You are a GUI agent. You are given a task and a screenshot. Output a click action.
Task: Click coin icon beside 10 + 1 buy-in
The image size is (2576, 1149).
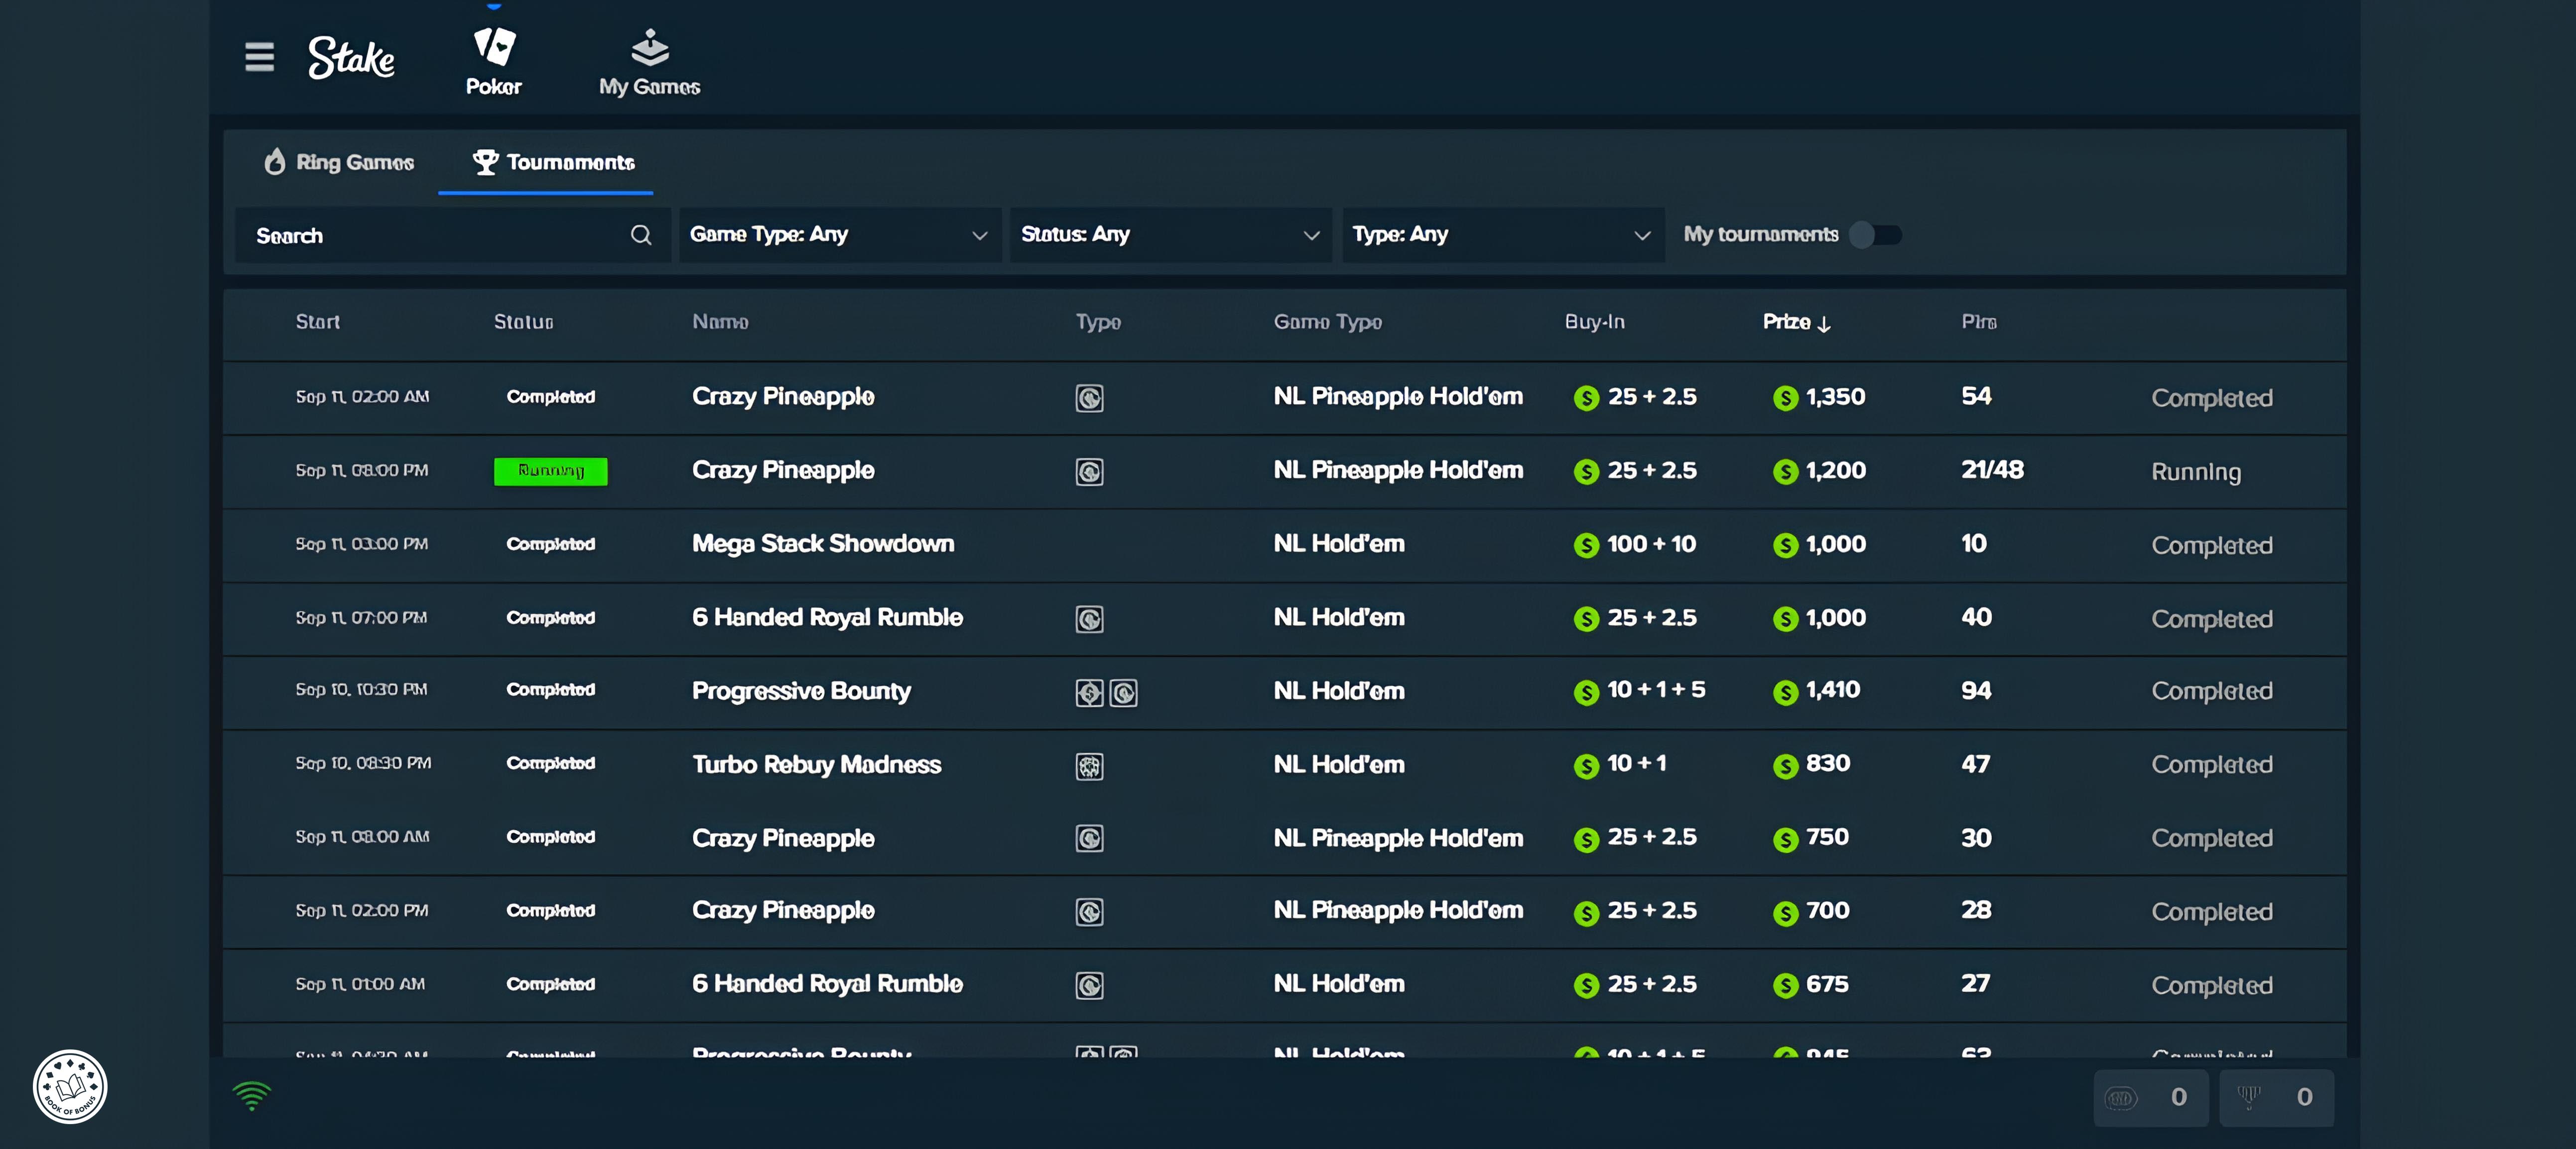coord(1586,765)
